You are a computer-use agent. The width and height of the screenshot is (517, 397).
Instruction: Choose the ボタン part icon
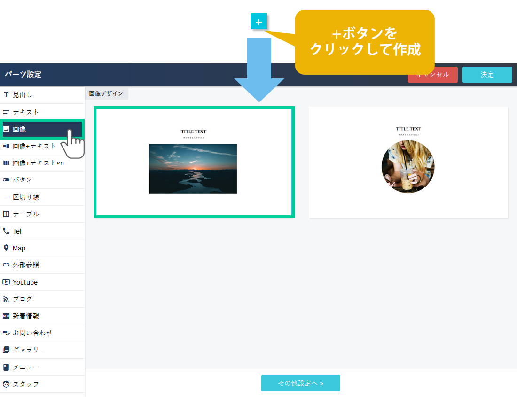6,180
